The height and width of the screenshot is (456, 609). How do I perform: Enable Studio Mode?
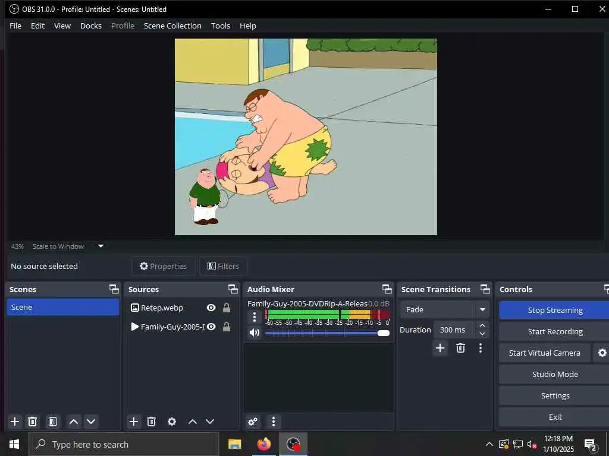[x=555, y=374]
